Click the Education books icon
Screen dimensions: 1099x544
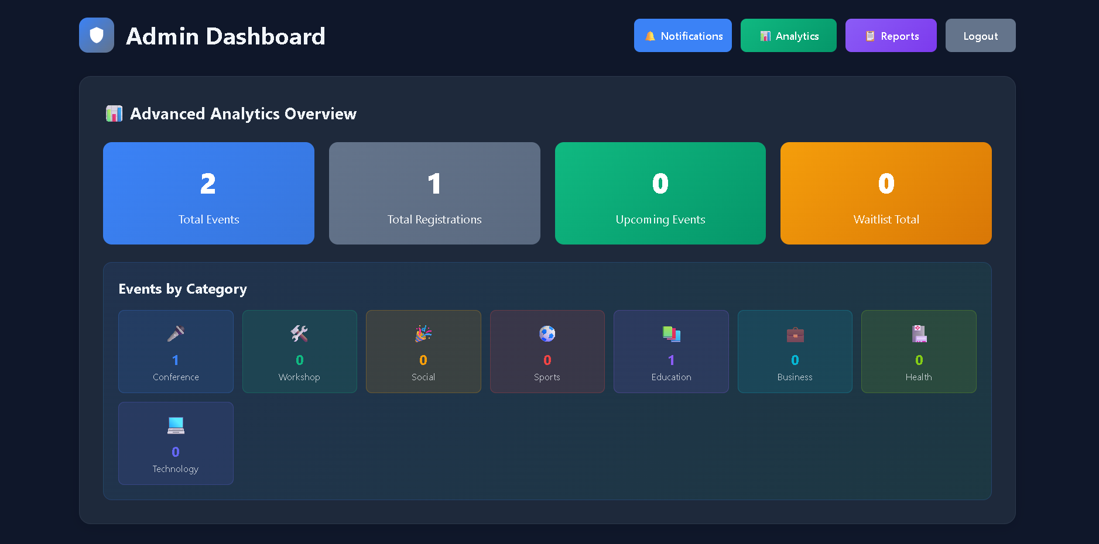[x=671, y=333]
